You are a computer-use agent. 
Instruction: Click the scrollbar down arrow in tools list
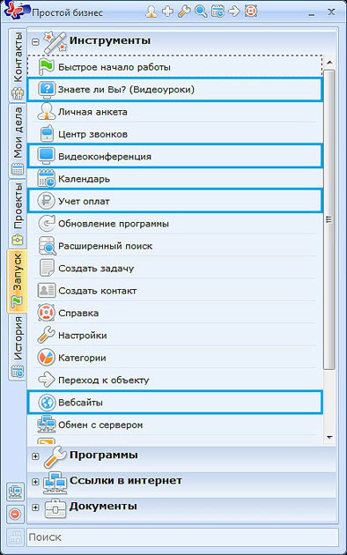[x=329, y=437]
